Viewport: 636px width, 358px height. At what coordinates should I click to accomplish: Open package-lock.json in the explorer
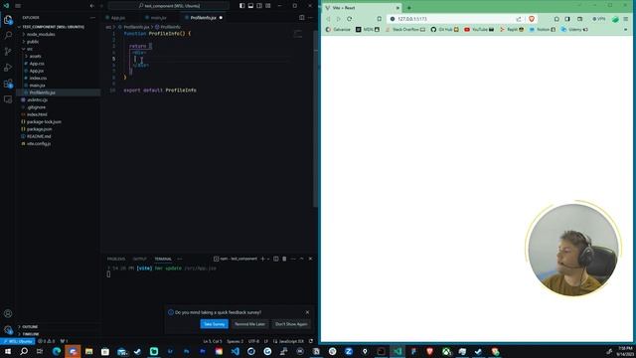tap(44, 121)
